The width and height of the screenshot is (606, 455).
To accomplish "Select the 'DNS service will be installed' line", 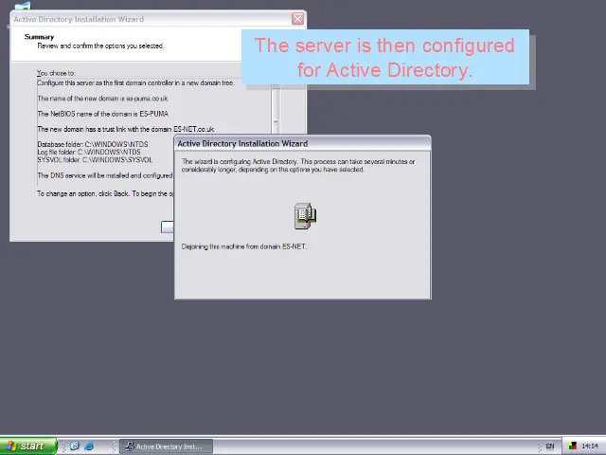I will tap(105, 175).
